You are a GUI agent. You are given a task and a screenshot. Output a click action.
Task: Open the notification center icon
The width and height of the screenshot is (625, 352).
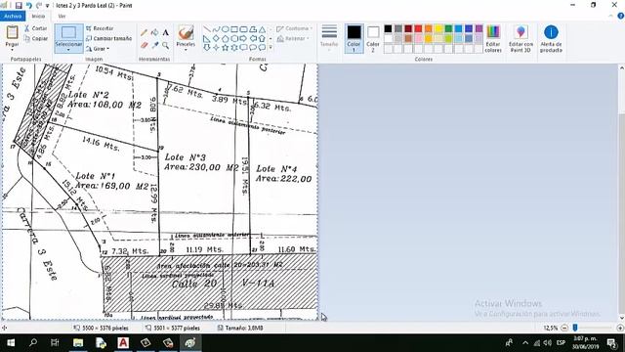point(611,343)
